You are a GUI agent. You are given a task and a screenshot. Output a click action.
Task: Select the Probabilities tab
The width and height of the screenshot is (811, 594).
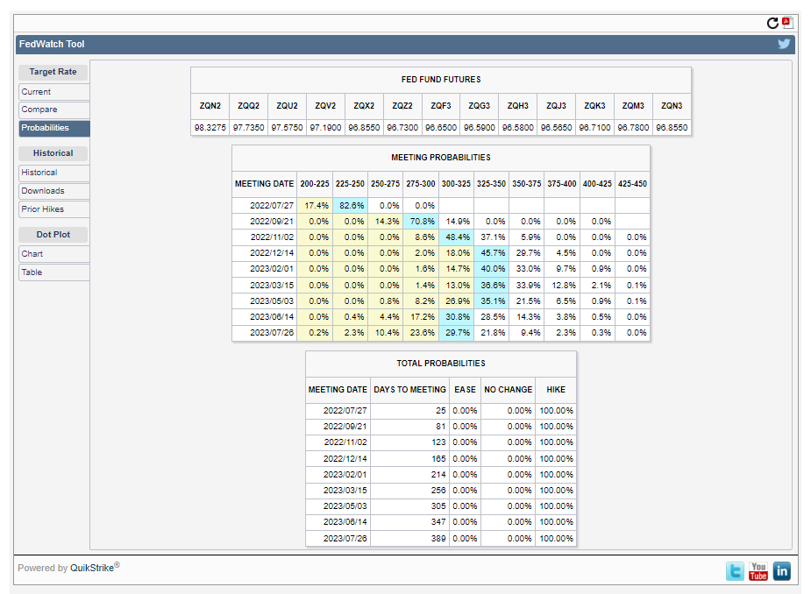pos(53,128)
